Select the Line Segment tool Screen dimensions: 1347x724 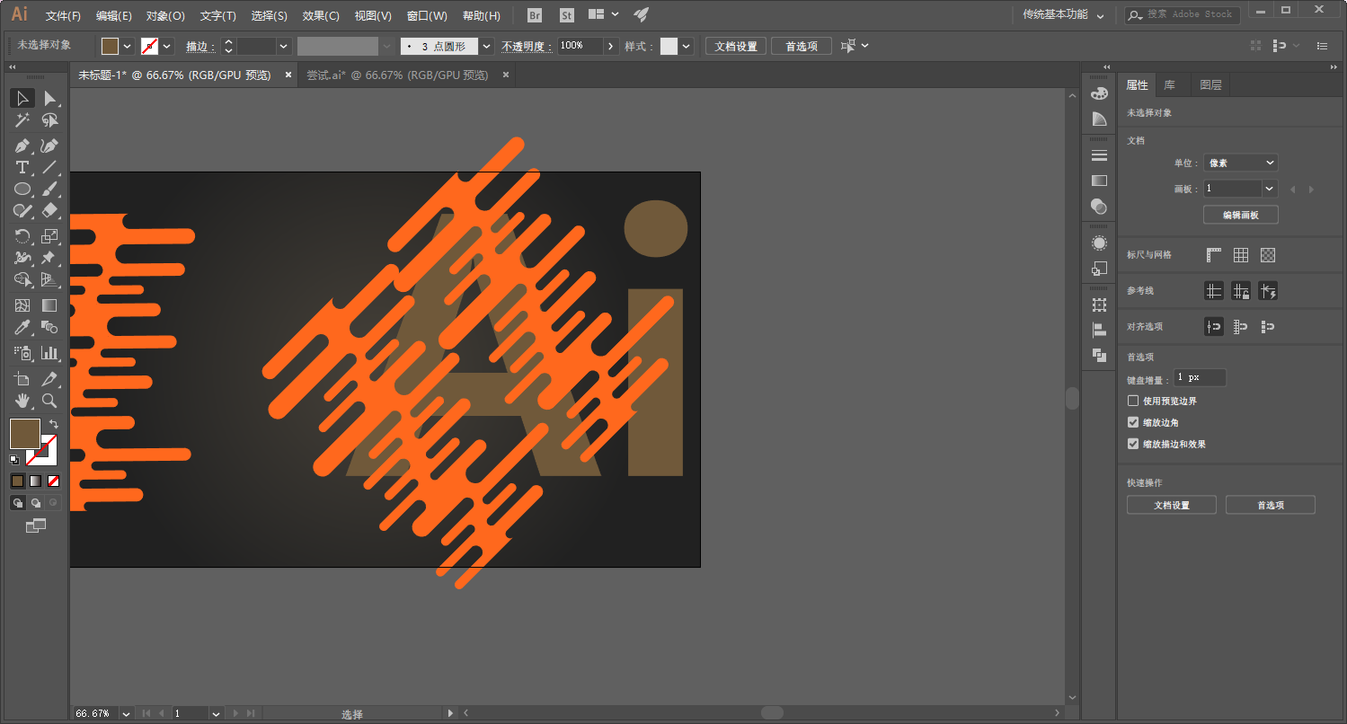point(49,167)
